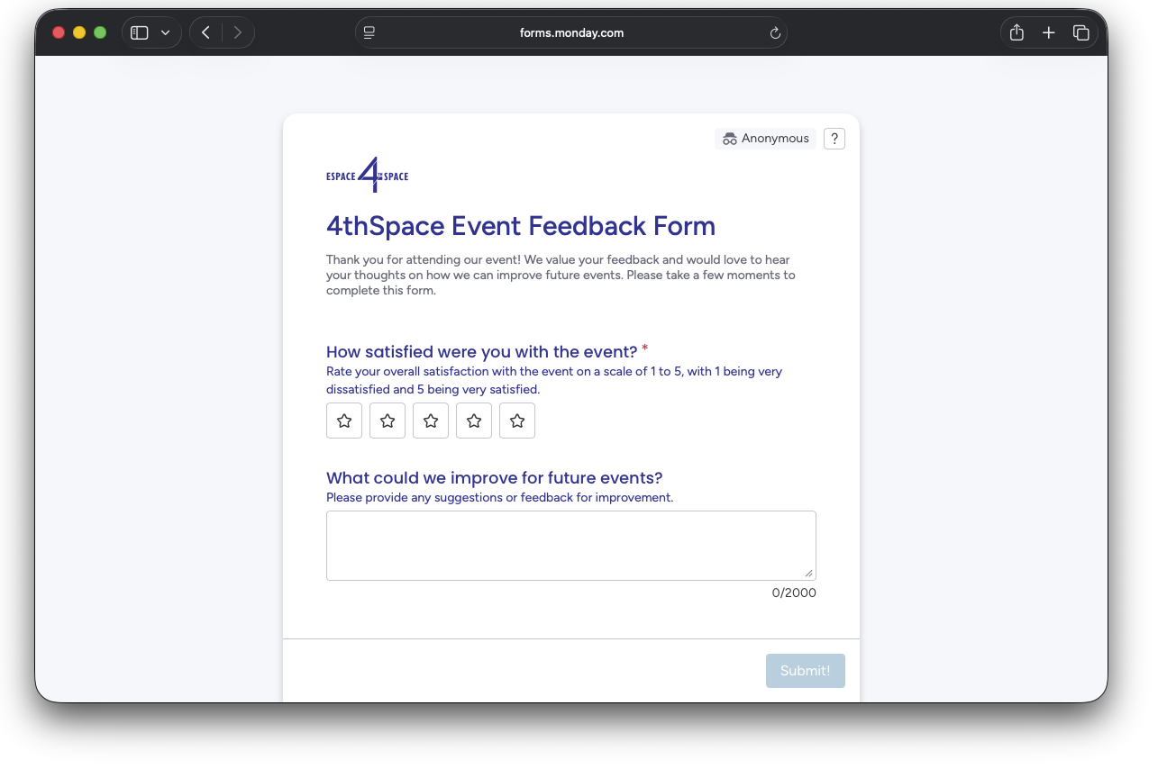1158x769 pixels.
Task: Click the improvement suggestions text area
Action: coord(571,546)
